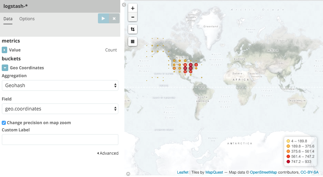Collapse the Geo Coordinates bucket
323x177 pixels.
(x=5, y=68)
